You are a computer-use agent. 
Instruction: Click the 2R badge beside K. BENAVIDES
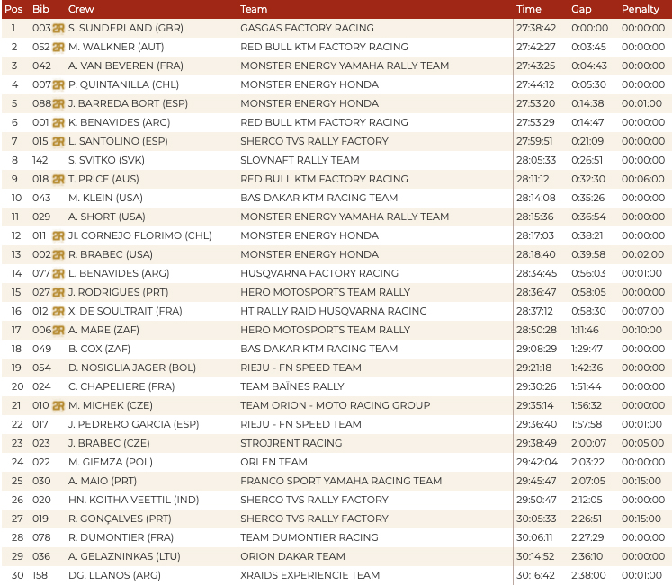click(58, 122)
